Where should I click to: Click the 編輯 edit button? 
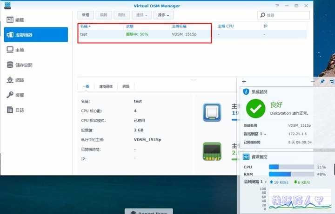(103, 15)
